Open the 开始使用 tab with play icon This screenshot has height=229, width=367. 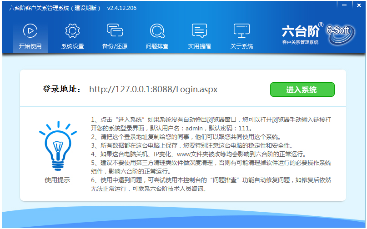(30, 36)
